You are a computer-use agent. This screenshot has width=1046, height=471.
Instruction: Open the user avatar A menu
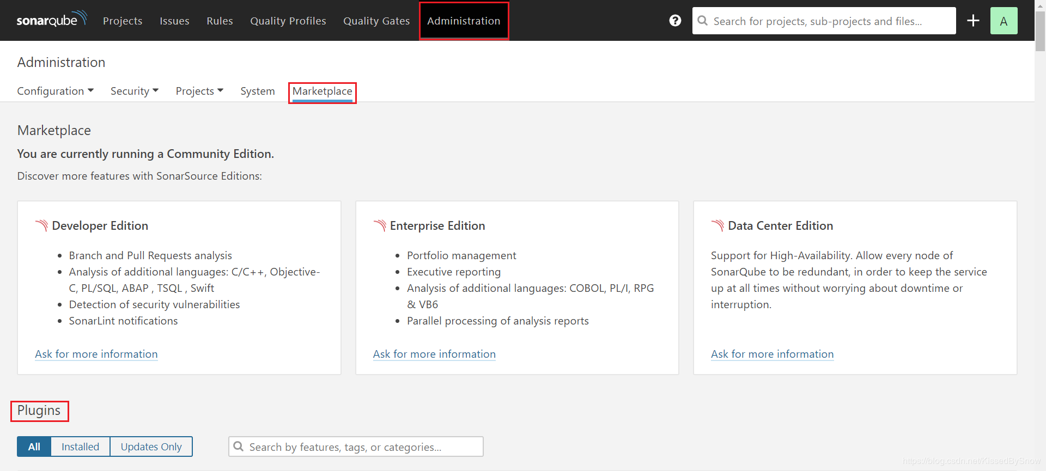tap(1004, 21)
